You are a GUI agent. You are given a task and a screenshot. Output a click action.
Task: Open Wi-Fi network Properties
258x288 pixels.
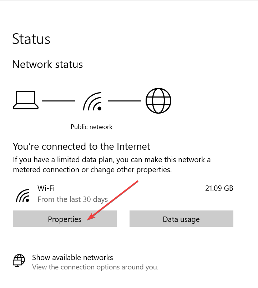[x=65, y=219]
